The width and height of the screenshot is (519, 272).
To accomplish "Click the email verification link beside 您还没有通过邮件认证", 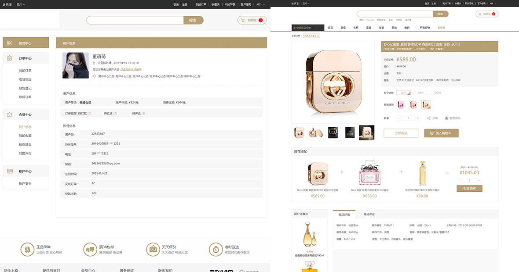I will coord(131,69).
